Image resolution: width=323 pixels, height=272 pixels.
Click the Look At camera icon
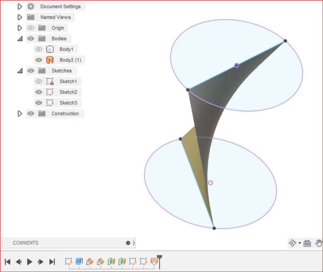click(x=307, y=243)
